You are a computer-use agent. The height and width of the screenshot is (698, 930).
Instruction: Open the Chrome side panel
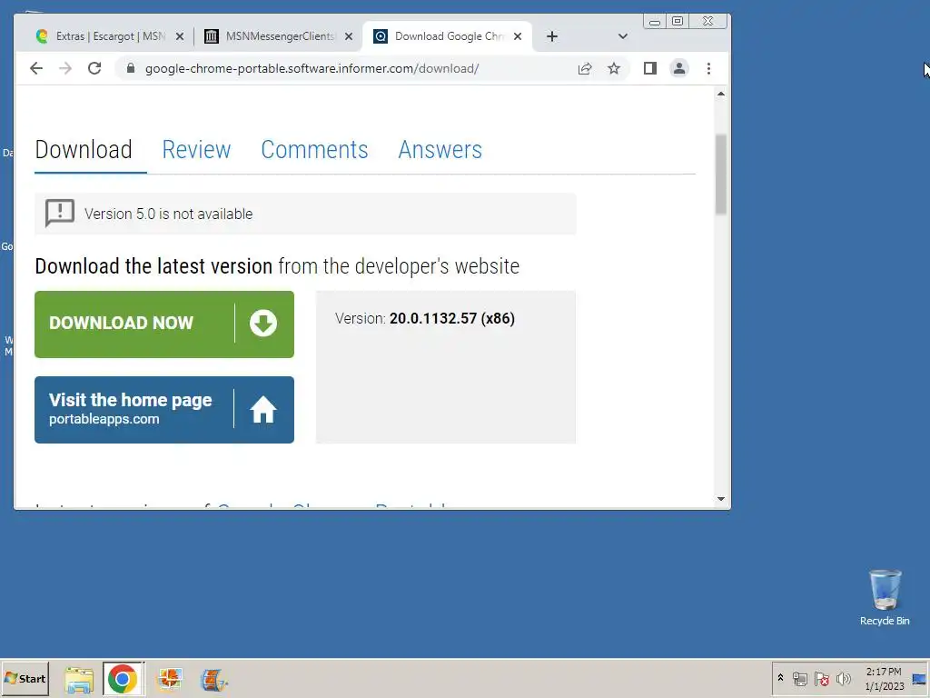click(650, 68)
